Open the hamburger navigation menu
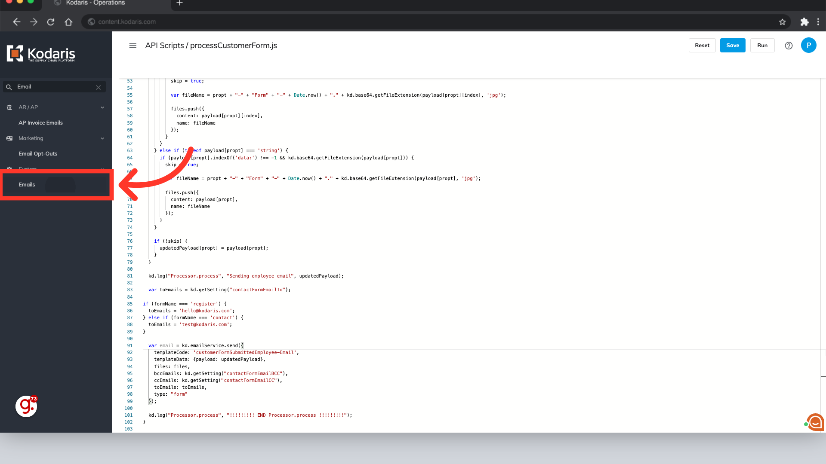 click(x=133, y=46)
